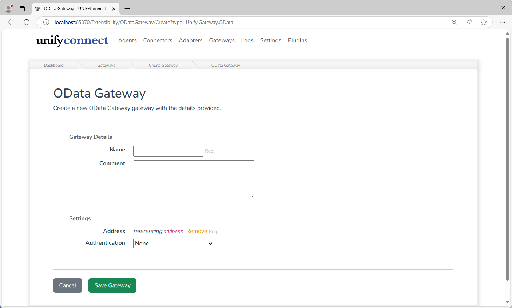This screenshot has width=512, height=308.
Task: Open the Settings menu
Action: tap(270, 40)
